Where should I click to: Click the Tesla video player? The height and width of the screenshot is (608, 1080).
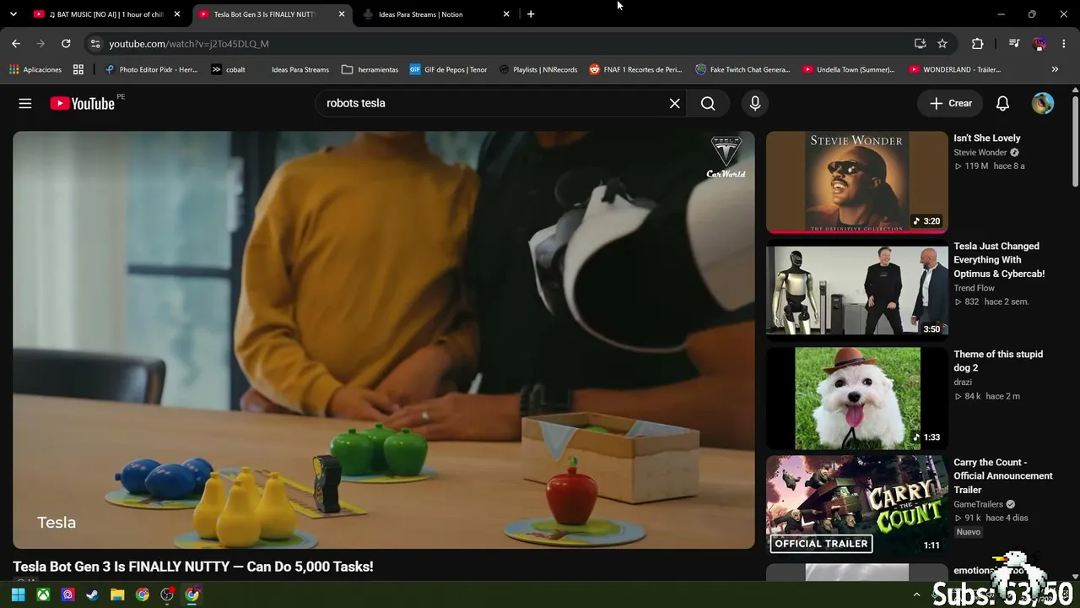pyautogui.click(x=384, y=339)
